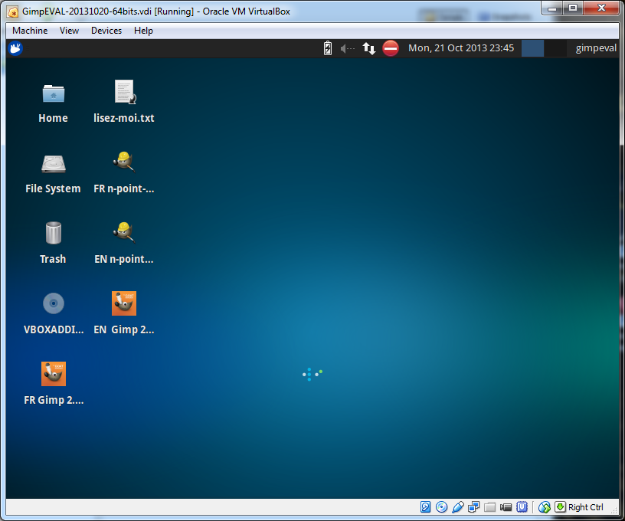This screenshot has width=625, height=521.
Task: Open the View menu
Action: click(x=69, y=31)
